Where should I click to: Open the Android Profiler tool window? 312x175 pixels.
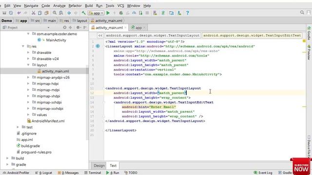coord(16,173)
